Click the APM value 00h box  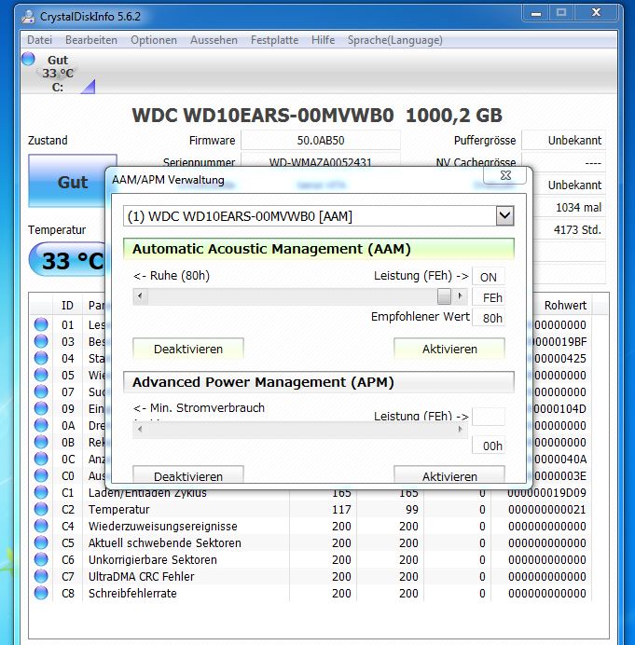pyautogui.click(x=489, y=446)
